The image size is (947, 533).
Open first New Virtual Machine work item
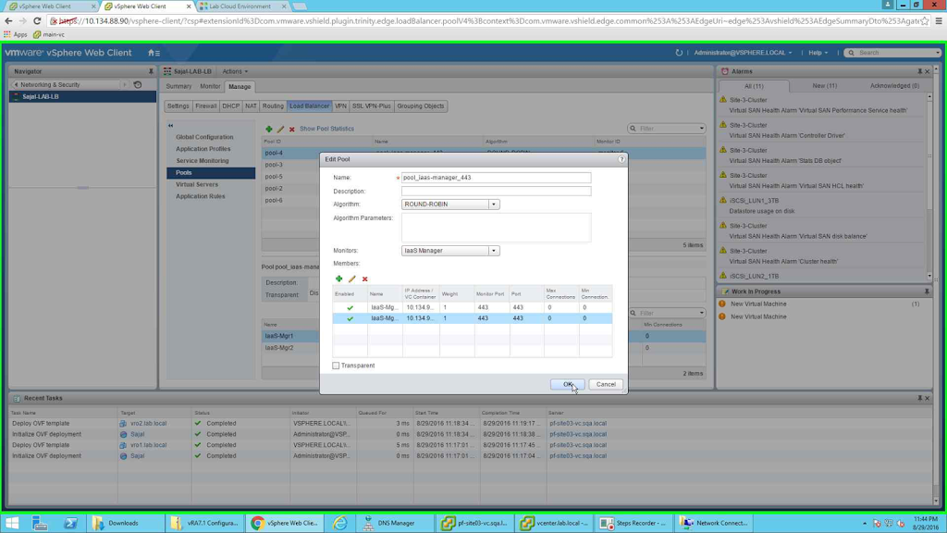(758, 304)
